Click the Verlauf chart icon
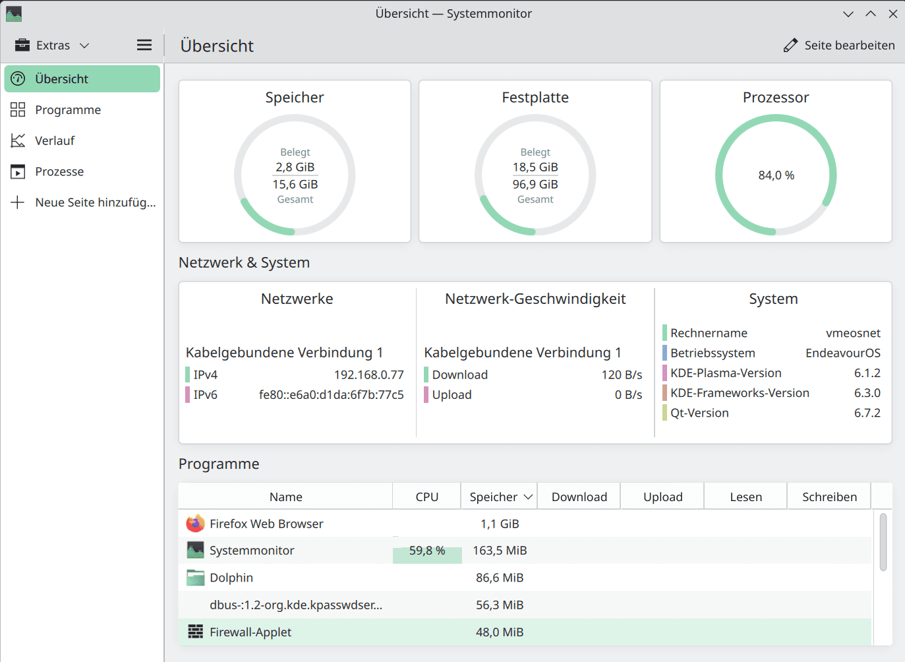Image resolution: width=905 pixels, height=662 pixels. (18, 140)
